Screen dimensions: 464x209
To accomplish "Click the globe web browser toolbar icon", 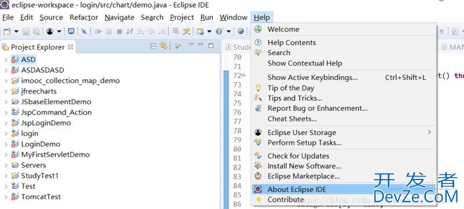I will click(240, 31).
